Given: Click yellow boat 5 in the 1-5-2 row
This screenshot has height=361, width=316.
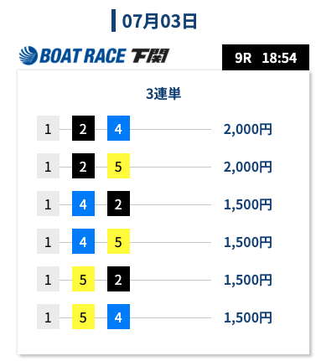Looking at the screenshot, I should pyautogui.click(x=83, y=279).
